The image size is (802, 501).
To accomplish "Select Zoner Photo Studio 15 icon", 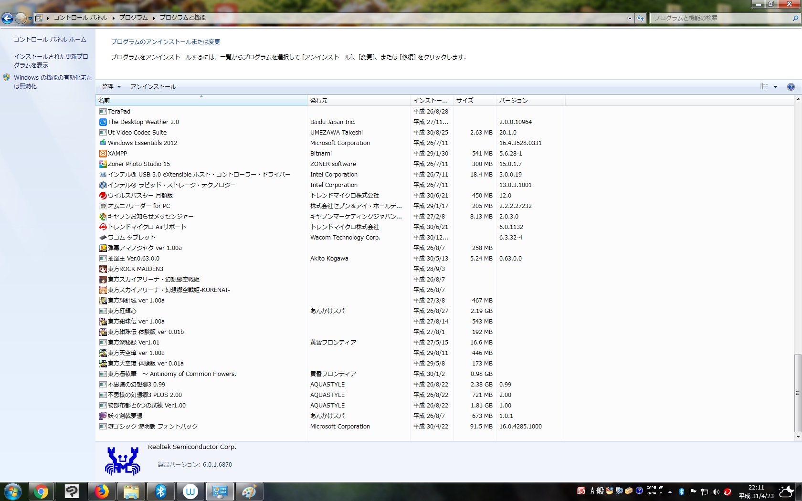I will pos(103,164).
